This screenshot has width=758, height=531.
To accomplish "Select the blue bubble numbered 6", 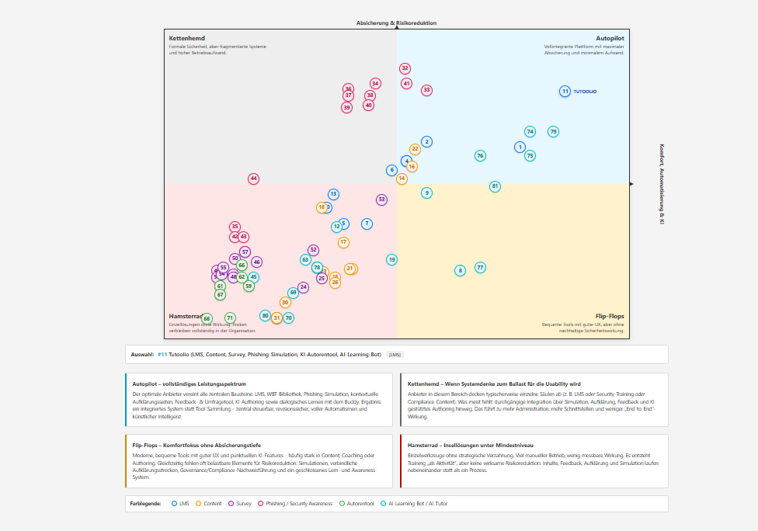I will pyautogui.click(x=391, y=170).
